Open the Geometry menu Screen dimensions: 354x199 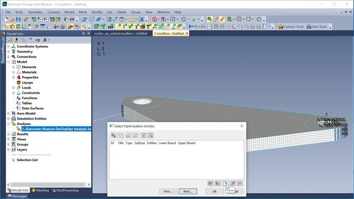tap(35, 12)
